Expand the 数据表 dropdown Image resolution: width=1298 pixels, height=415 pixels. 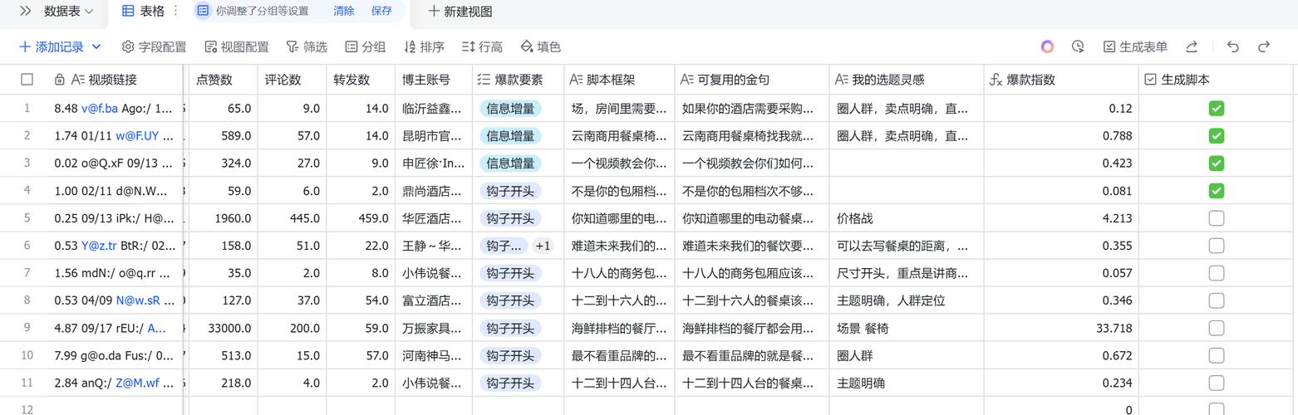(x=68, y=12)
